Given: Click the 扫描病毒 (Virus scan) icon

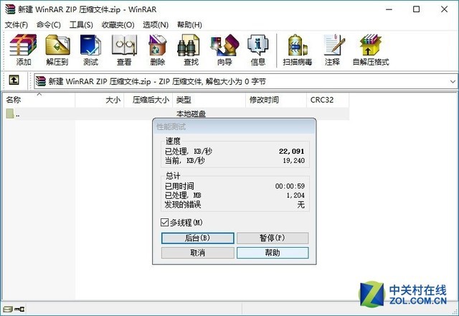Looking at the screenshot, I should [298, 50].
